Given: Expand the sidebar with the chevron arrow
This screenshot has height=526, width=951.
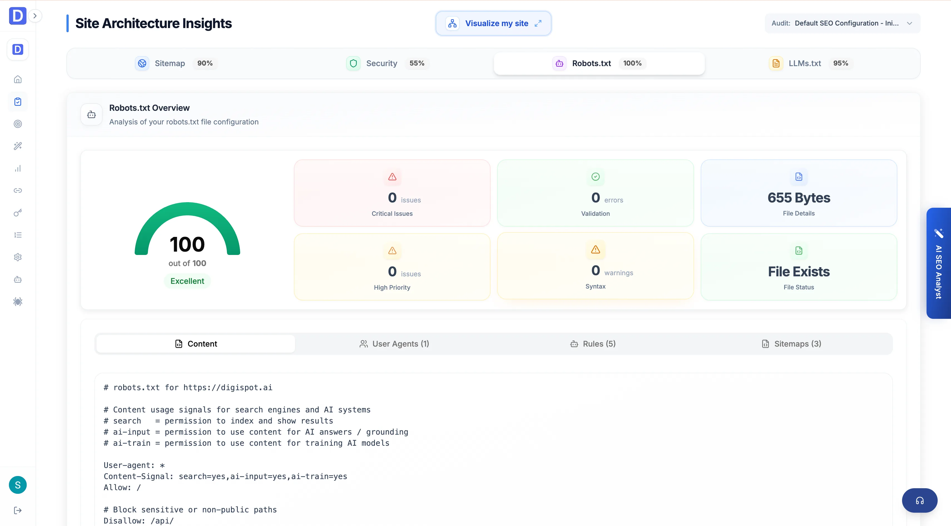Looking at the screenshot, I should click(x=35, y=16).
